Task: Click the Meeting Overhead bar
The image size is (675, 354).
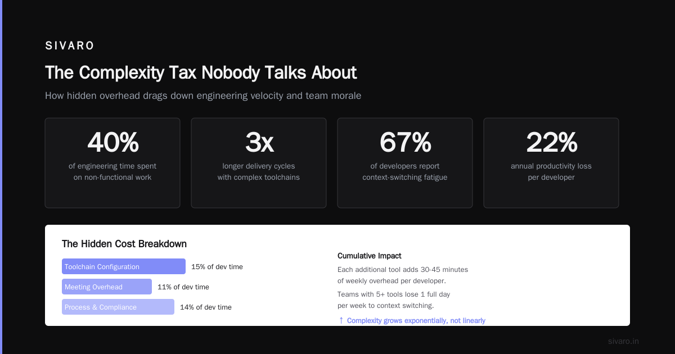Action: 107,287
